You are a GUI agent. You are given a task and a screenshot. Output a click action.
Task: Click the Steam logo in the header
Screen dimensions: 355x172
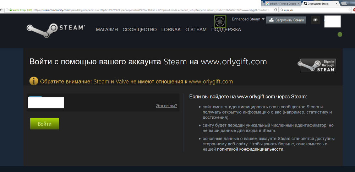[x=56, y=29]
